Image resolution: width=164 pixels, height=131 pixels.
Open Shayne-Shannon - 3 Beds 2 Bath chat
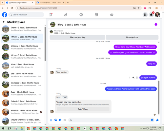pyautogui.click(x=22, y=121)
